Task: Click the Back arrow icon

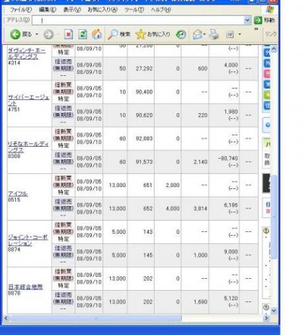Action: click(x=15, y=34)
